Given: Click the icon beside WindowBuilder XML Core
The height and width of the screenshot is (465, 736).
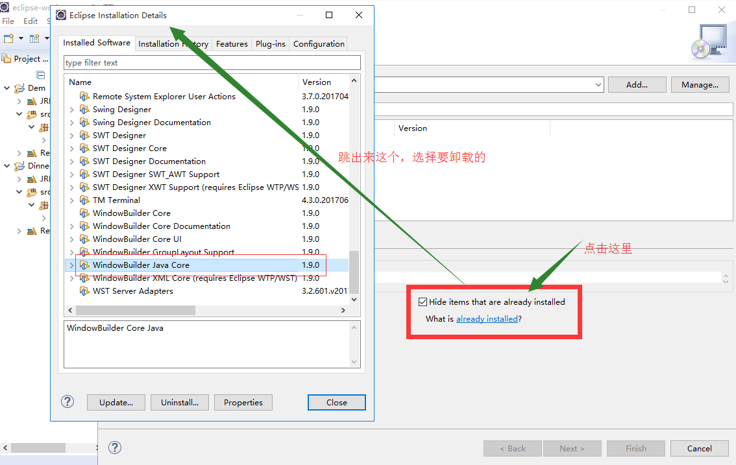Looking at the screenshot, I should point(84,278).
